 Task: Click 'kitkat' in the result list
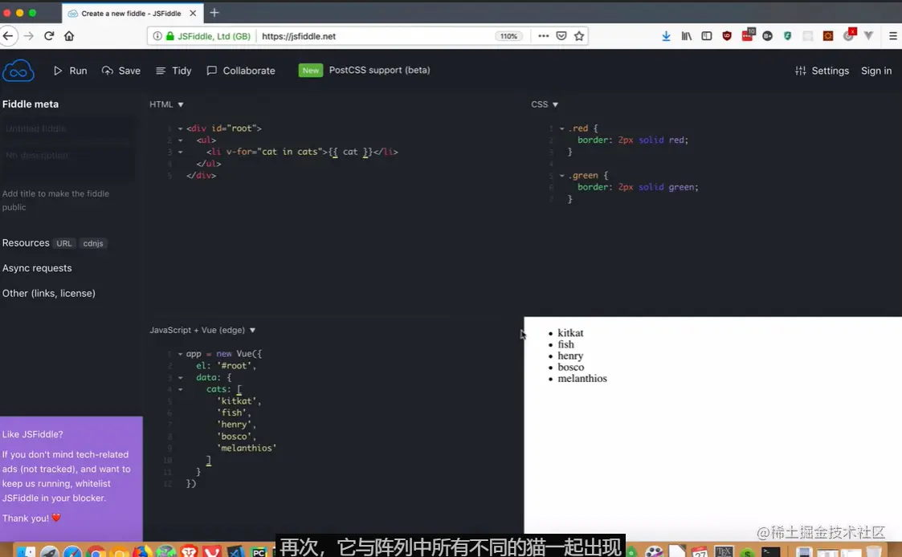tap(570, 333)
